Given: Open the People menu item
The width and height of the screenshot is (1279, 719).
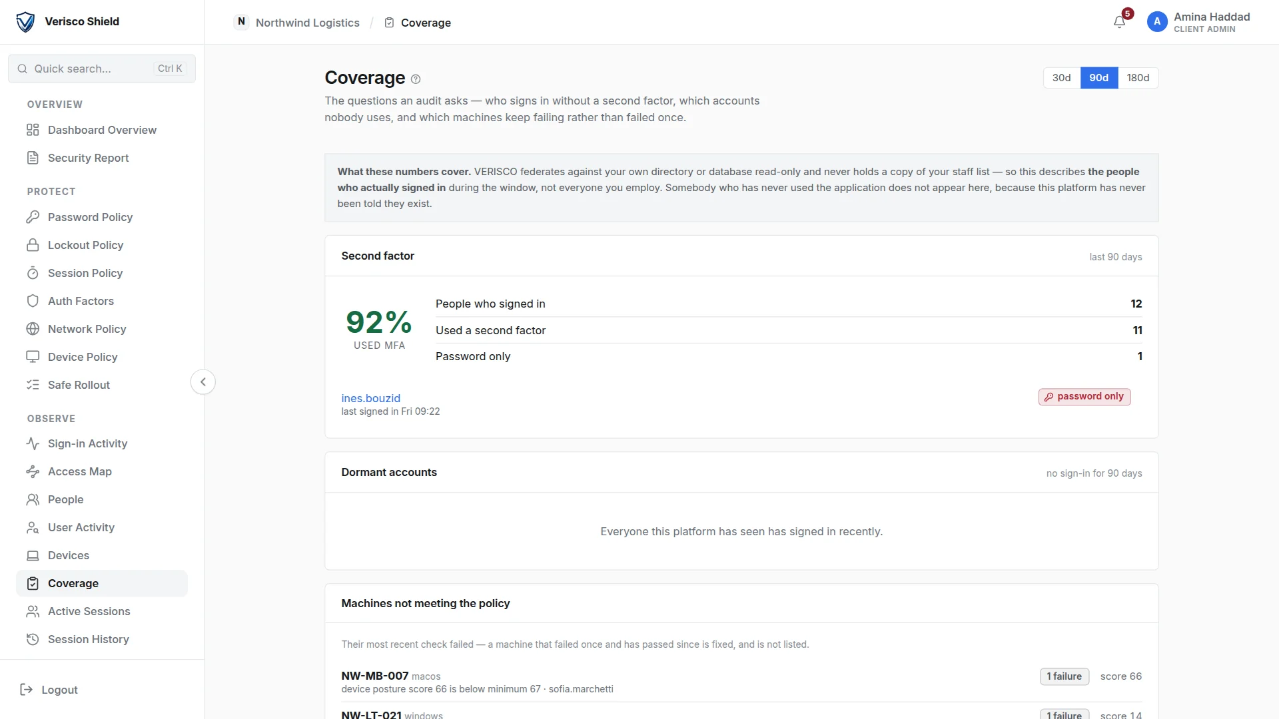Looking at the screenshot, I should 102,499.
